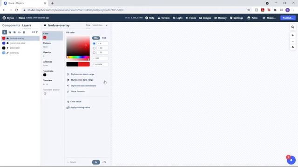Open the style History
Image resolution: width=298 pixels, height=167 pixels.
(x=220, y=18)
